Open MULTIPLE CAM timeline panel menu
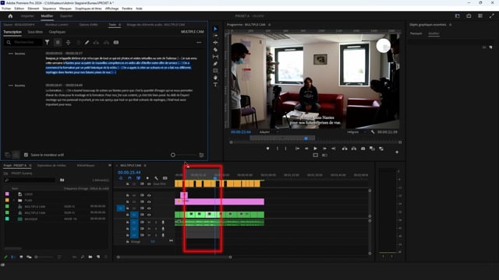 click(x=145, y=166)
